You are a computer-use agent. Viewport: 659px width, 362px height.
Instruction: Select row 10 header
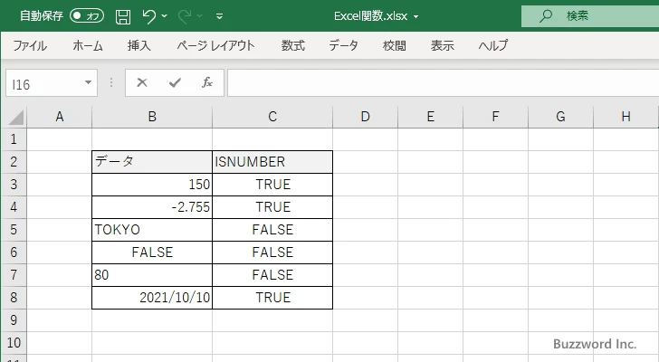pos(14,343)
